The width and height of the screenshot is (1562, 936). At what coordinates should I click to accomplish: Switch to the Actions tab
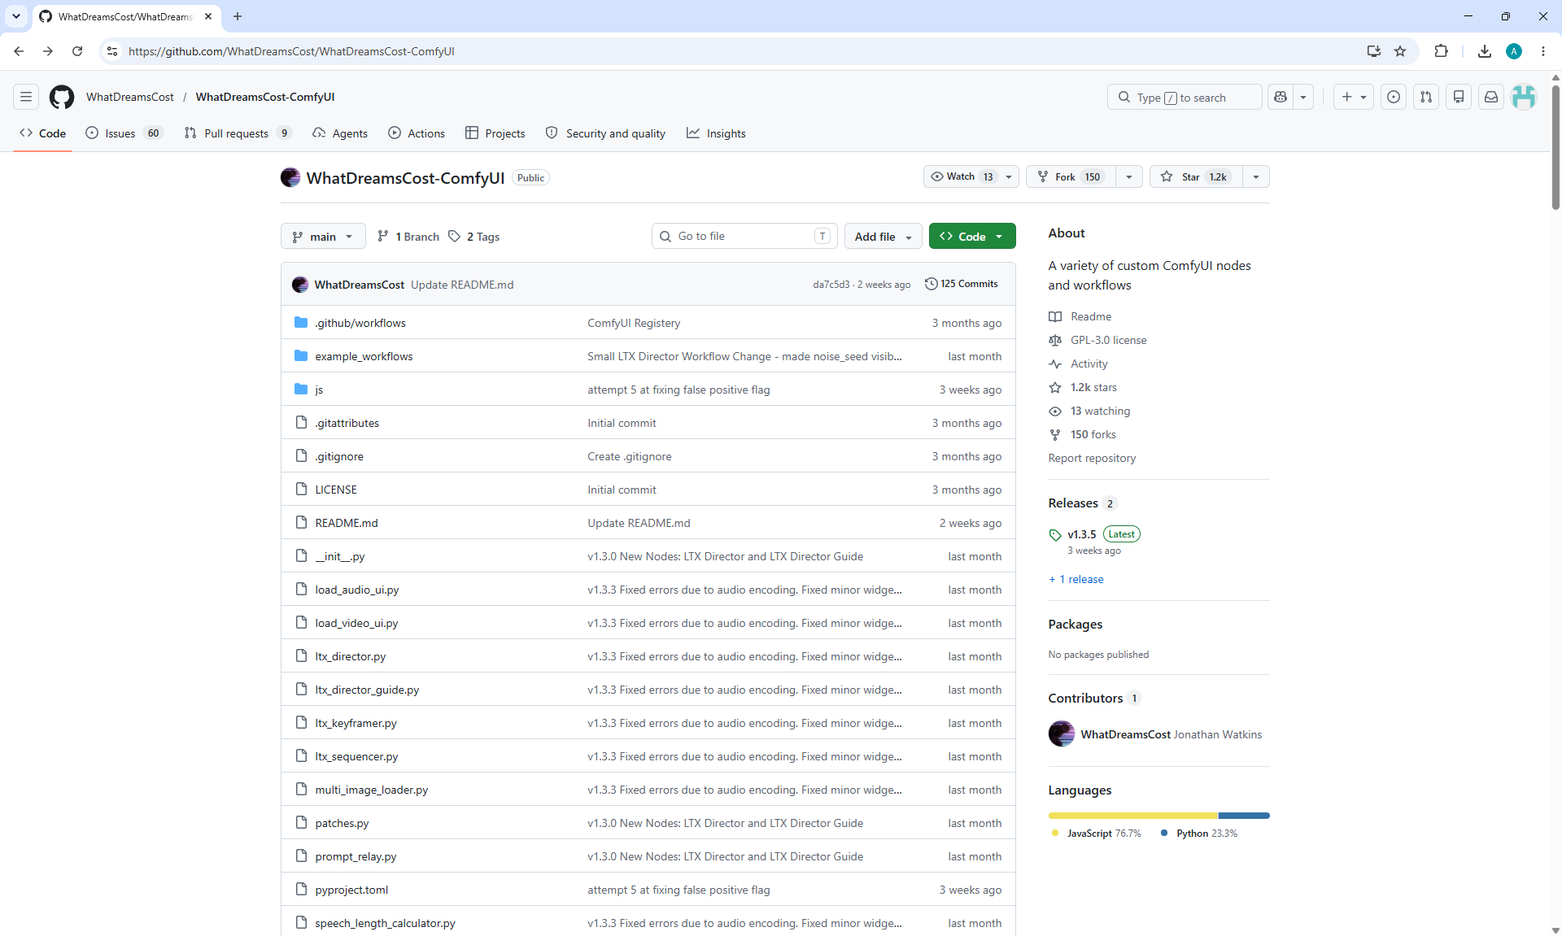point(417,133)
